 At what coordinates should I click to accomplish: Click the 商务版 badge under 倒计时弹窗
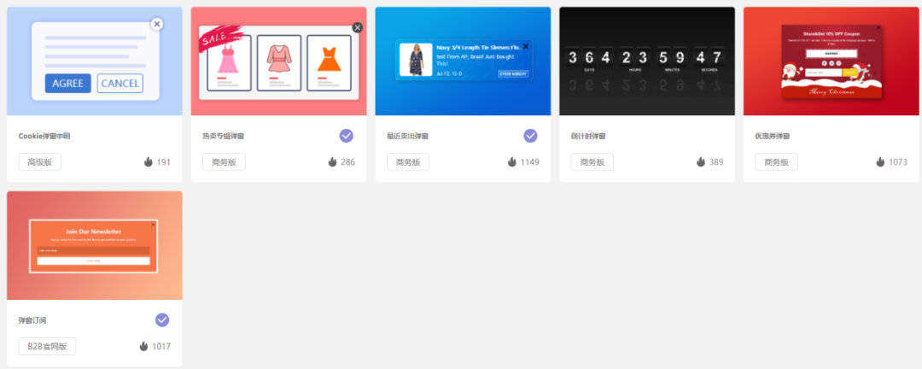[592, 161]
